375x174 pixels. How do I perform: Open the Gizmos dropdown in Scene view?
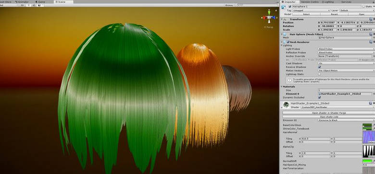230,5
